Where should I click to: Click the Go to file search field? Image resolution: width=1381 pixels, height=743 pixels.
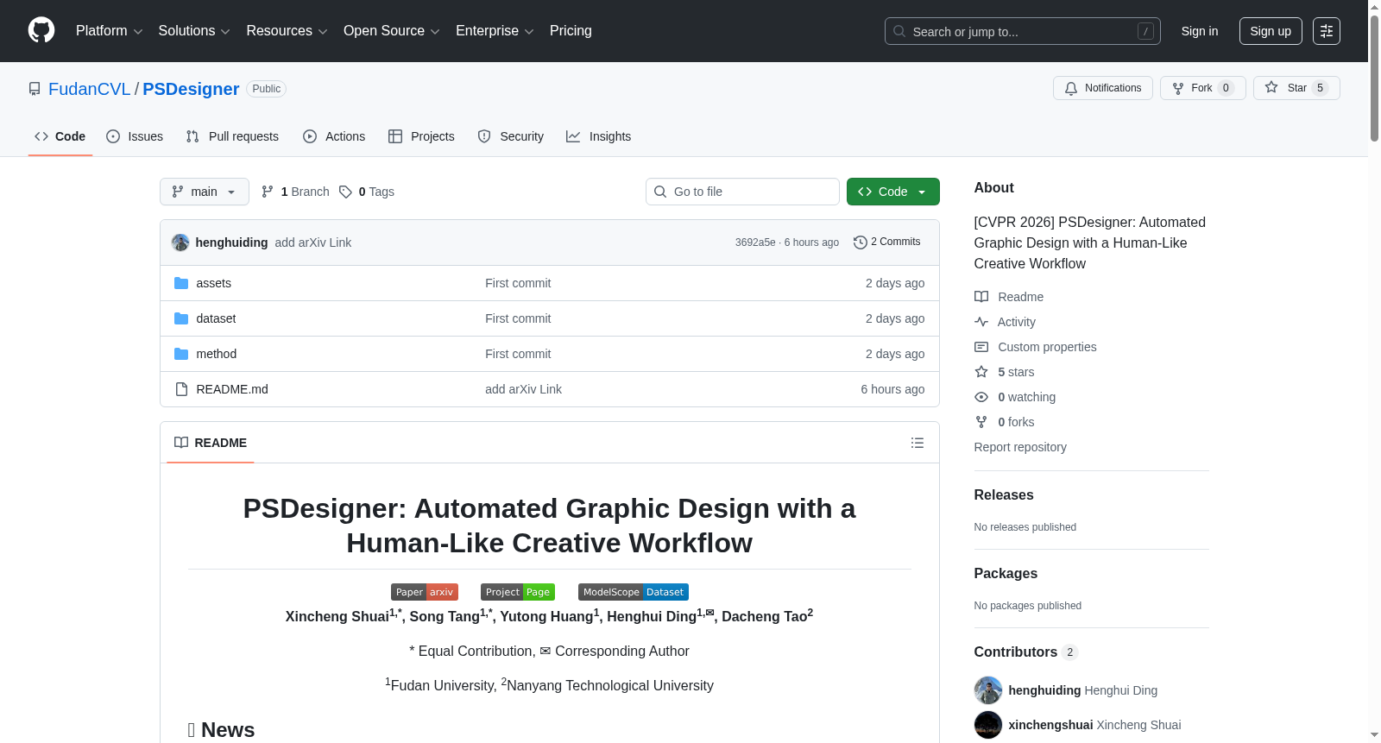(x=742, y=192)
